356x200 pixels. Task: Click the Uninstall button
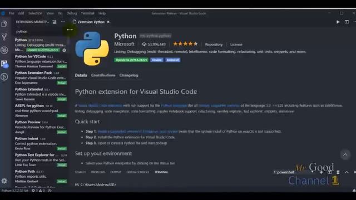[173, 60]
